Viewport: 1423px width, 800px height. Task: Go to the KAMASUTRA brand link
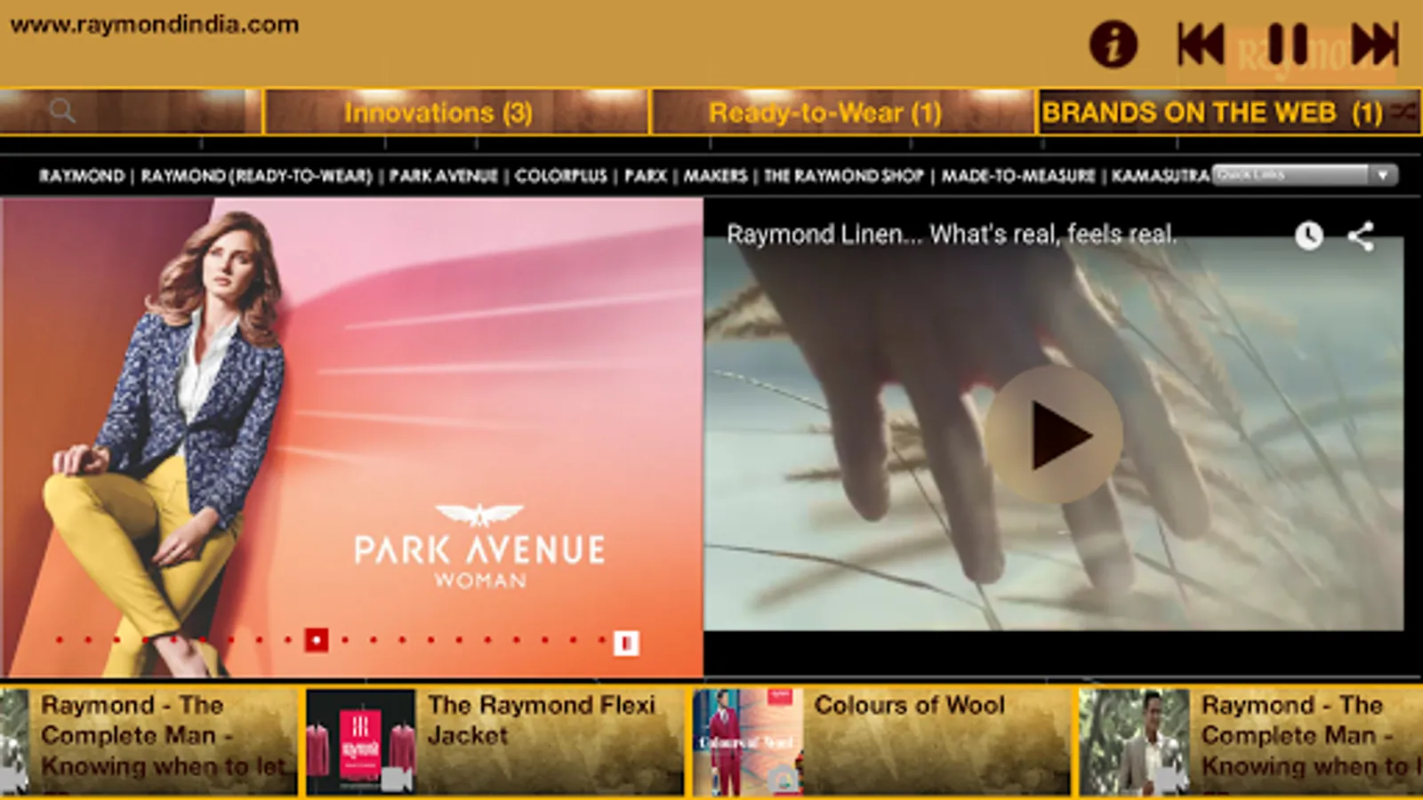pos(1161,176)
